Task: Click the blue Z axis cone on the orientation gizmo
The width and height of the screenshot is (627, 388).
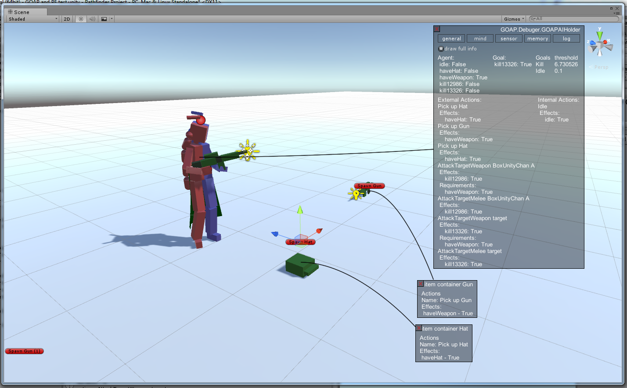Action: pos(592,43)
